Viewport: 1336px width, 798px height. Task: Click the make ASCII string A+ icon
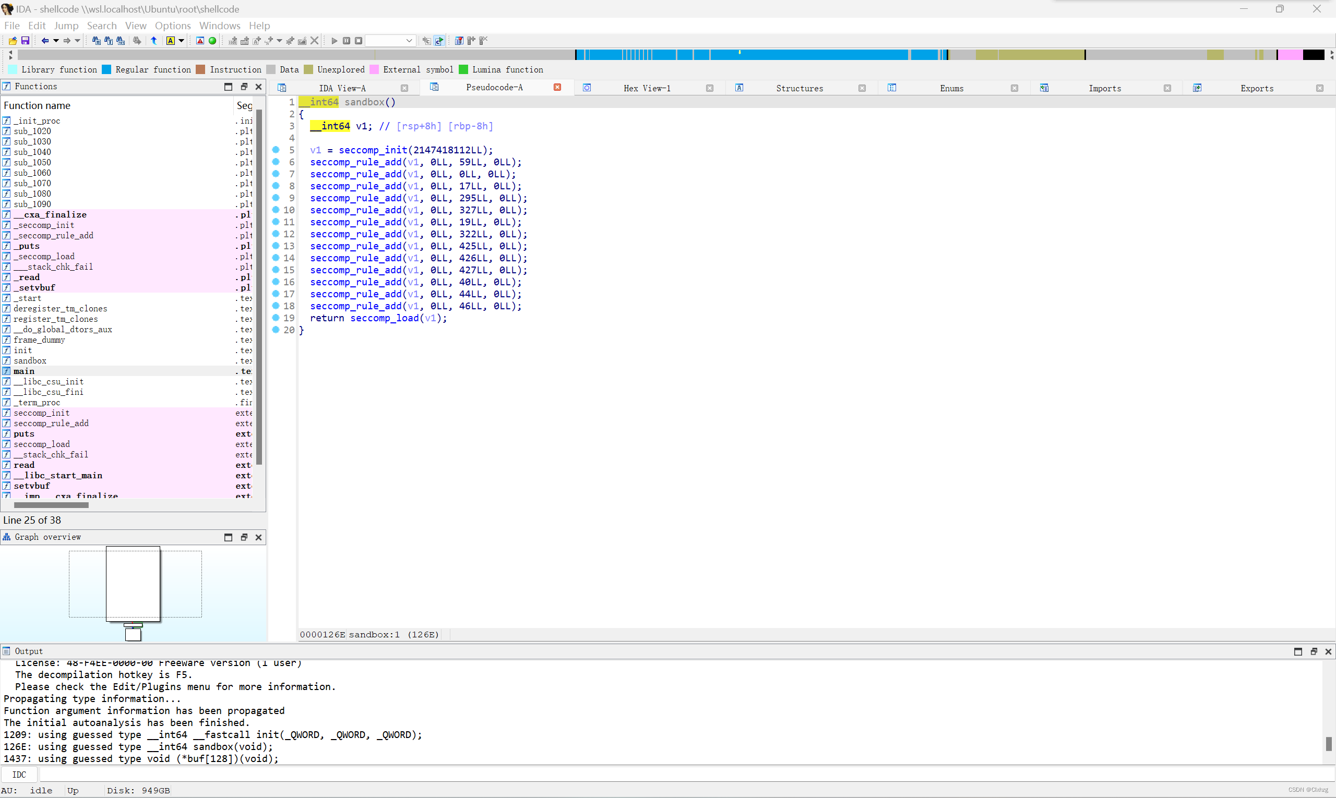(x=257, y=41)
